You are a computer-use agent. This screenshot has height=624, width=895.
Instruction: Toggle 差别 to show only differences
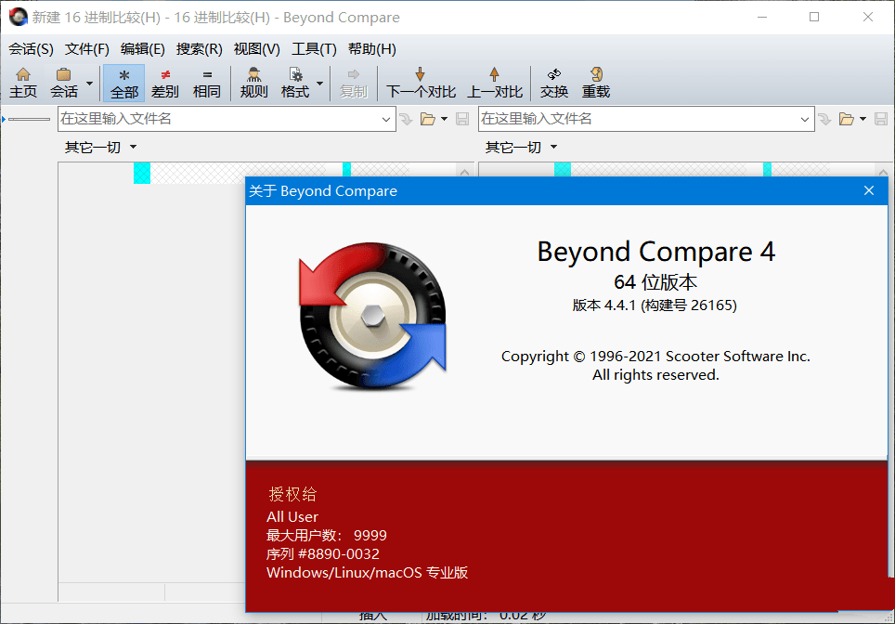[x=164, y=82]
